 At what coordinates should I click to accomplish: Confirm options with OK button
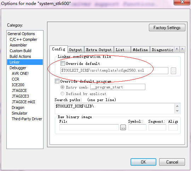pyautogui.click(x=143, y=162)
